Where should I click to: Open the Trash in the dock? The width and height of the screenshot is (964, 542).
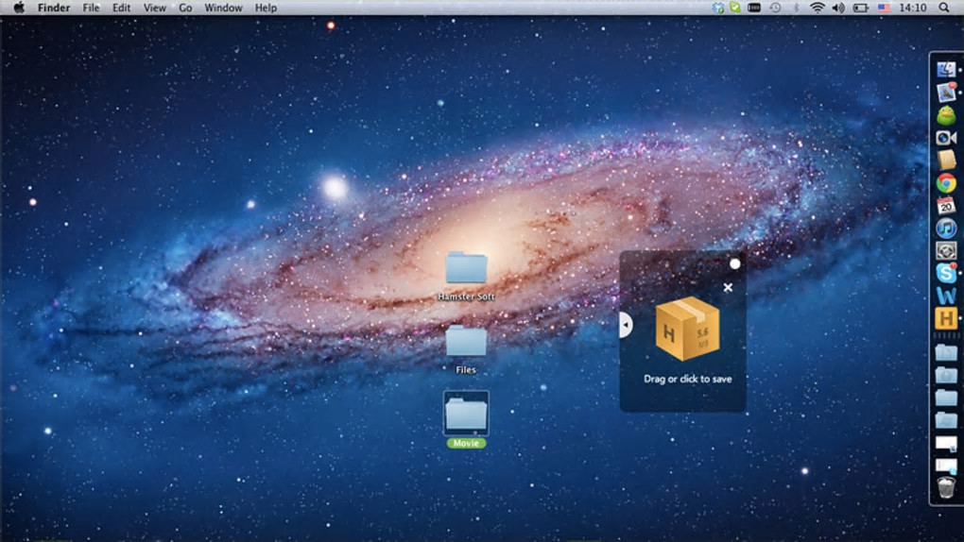pos(946,487)
